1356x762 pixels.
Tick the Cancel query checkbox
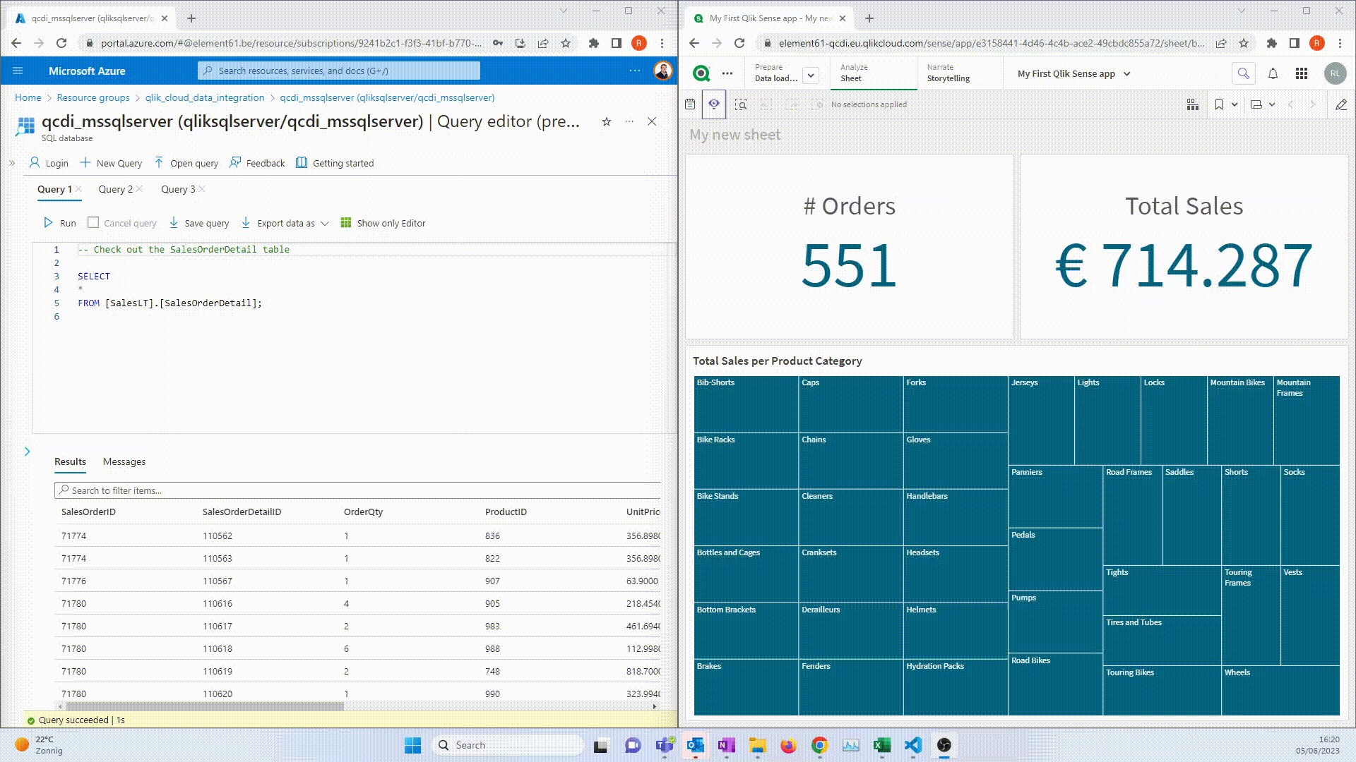coord(93,223)
